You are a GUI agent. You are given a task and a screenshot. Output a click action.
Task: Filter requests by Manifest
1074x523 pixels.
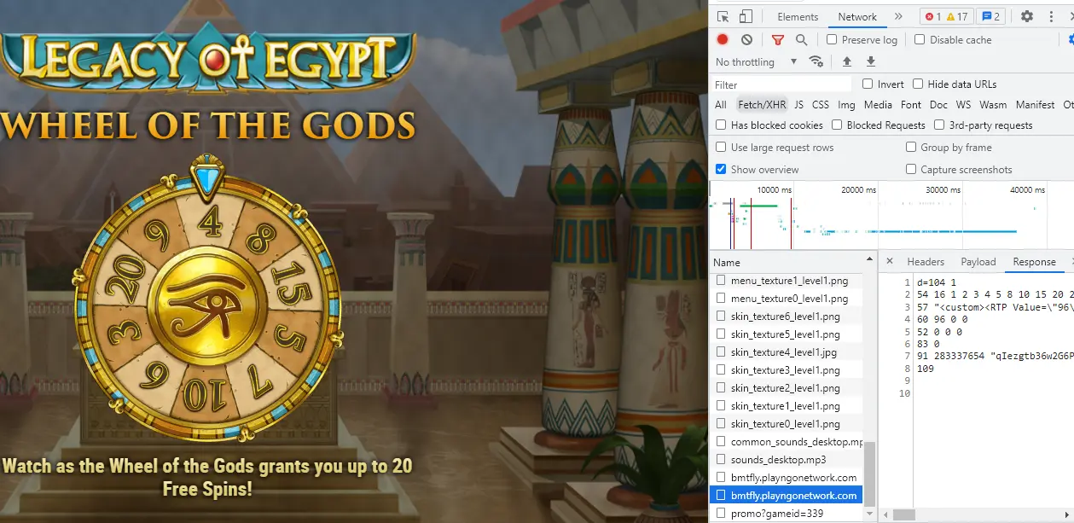(1036, 105)
